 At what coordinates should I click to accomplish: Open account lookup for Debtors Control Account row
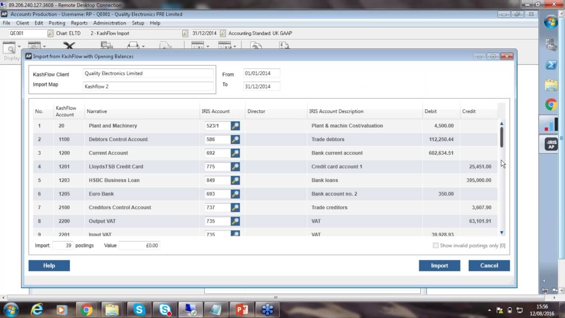point(235,140)
